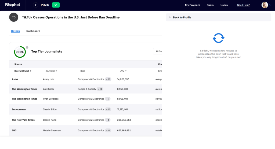Click Cecilia Kang's truncated email cell

(x=158, y=120)
